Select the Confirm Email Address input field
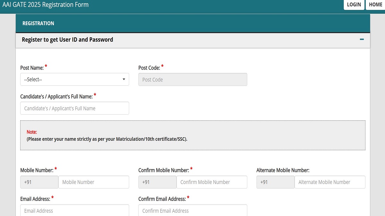Image resolution: width=385 pixels, height=216 pixels. tap(193, 210)
